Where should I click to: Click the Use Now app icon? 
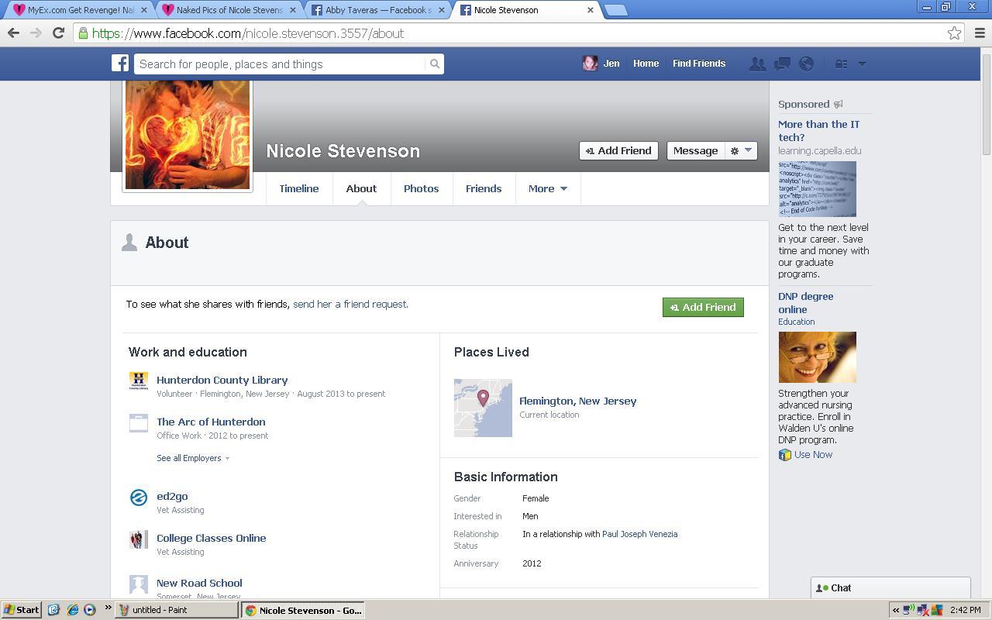[785, 455]
